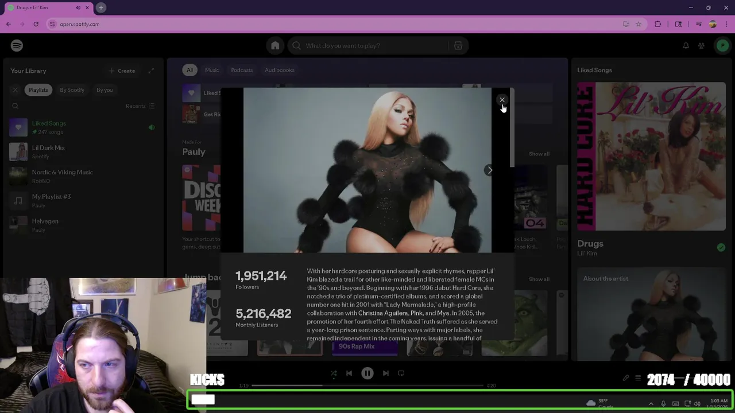Viewport: 735px width, 413px height.
Task: Click Show all for Made For Pauly
Action: (539, 154)
